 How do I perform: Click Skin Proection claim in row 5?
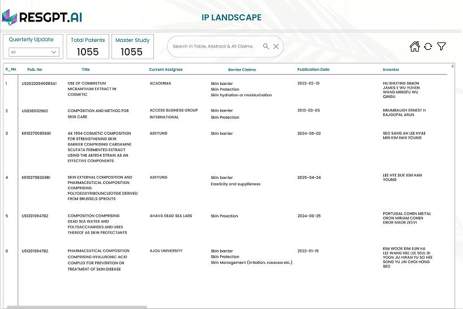224,216
